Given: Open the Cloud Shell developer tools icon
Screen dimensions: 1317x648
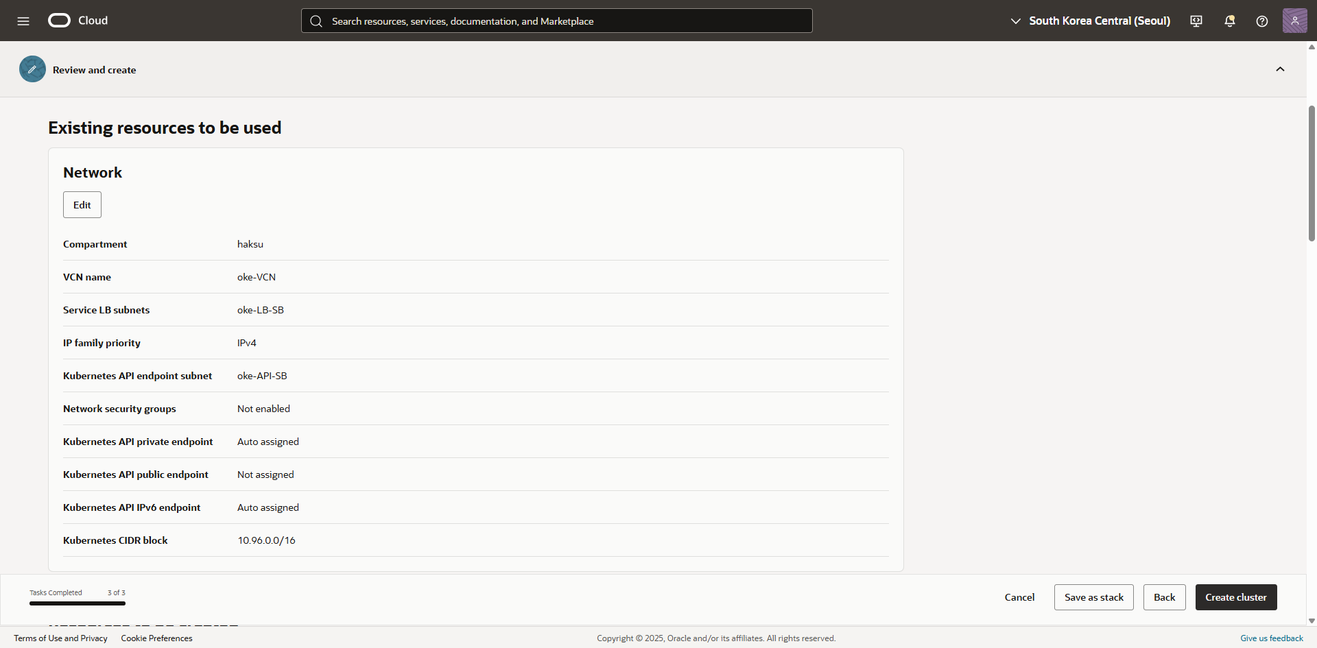Looking at the screenshot, I should (x=1196, y=21).
